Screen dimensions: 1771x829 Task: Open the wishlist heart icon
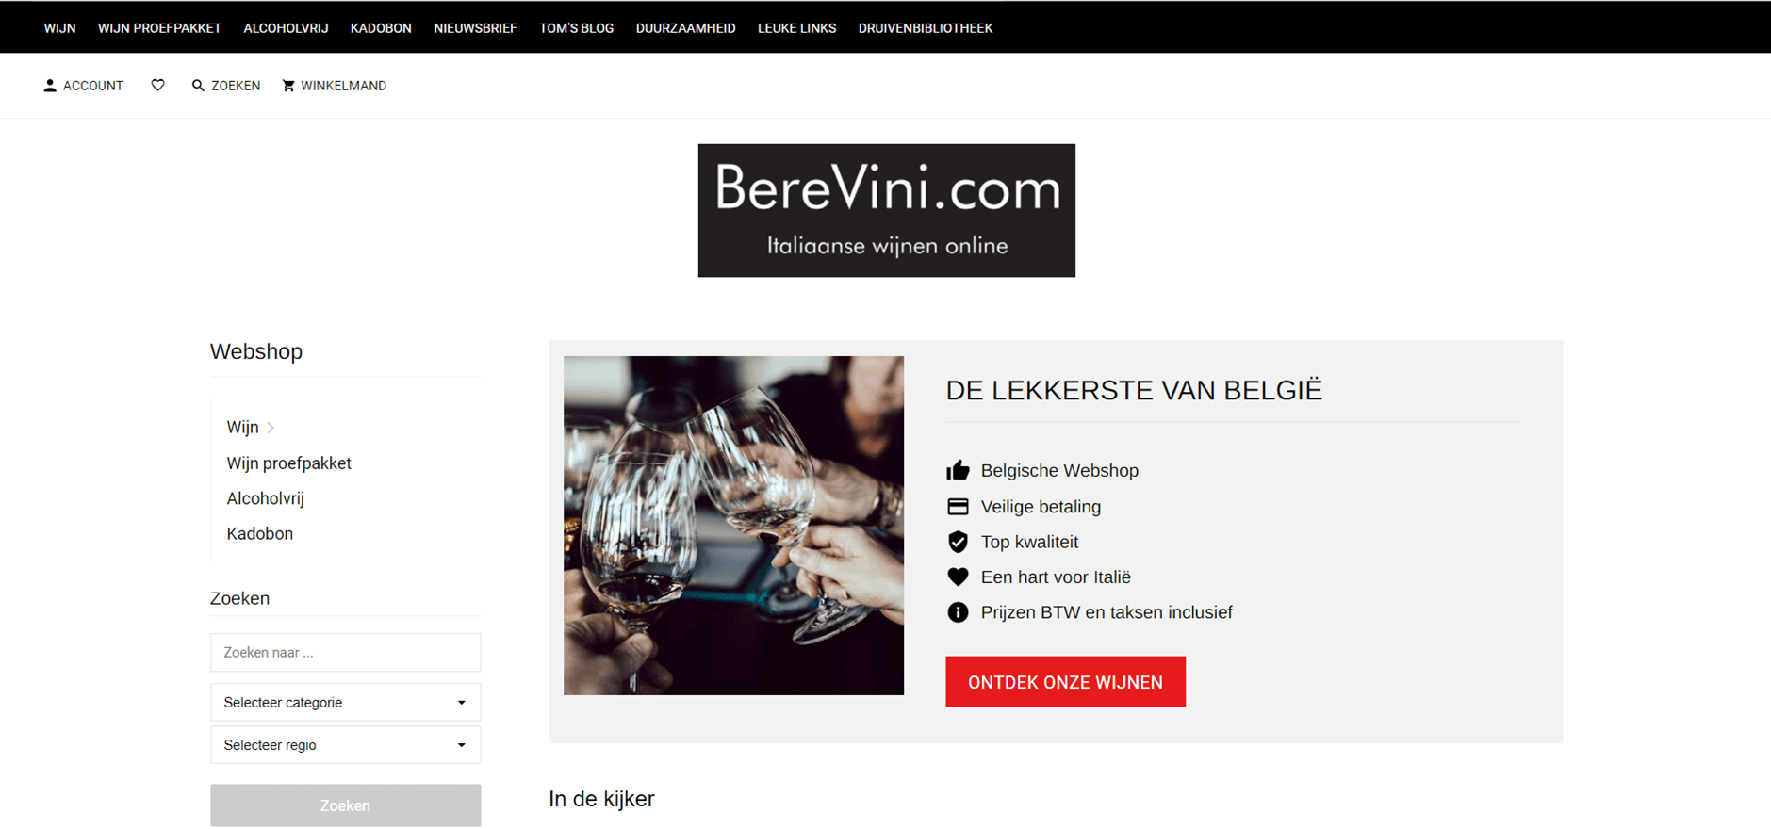pos(158,86)
